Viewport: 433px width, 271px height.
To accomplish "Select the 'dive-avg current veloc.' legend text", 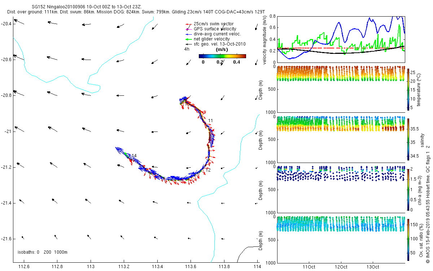I will (217, 34).
